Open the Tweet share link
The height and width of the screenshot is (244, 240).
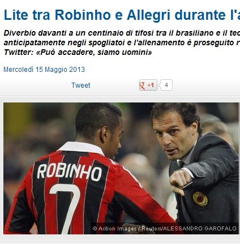(81, 85)
